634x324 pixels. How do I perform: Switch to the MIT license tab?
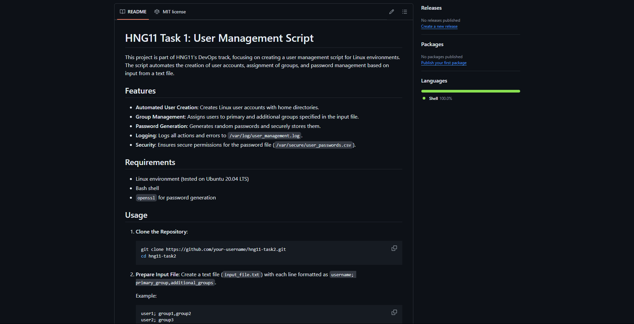170,12
